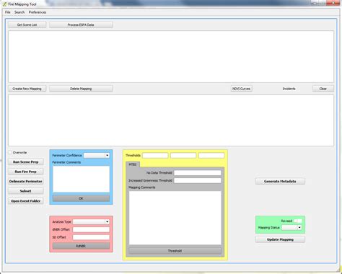Click the mappings list area below Create New Mapping

171,120
